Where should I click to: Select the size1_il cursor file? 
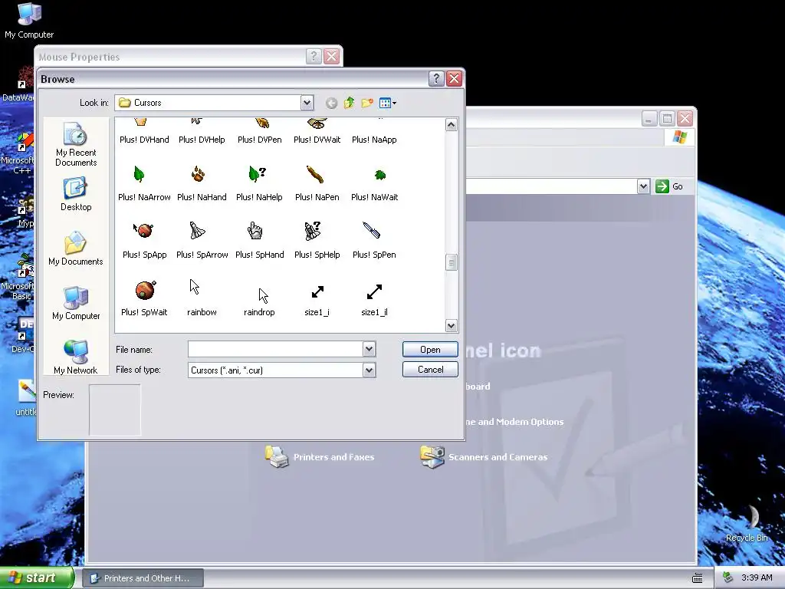374,298
